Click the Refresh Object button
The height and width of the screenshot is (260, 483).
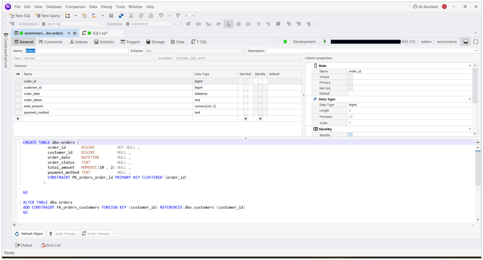coord(29,234)
